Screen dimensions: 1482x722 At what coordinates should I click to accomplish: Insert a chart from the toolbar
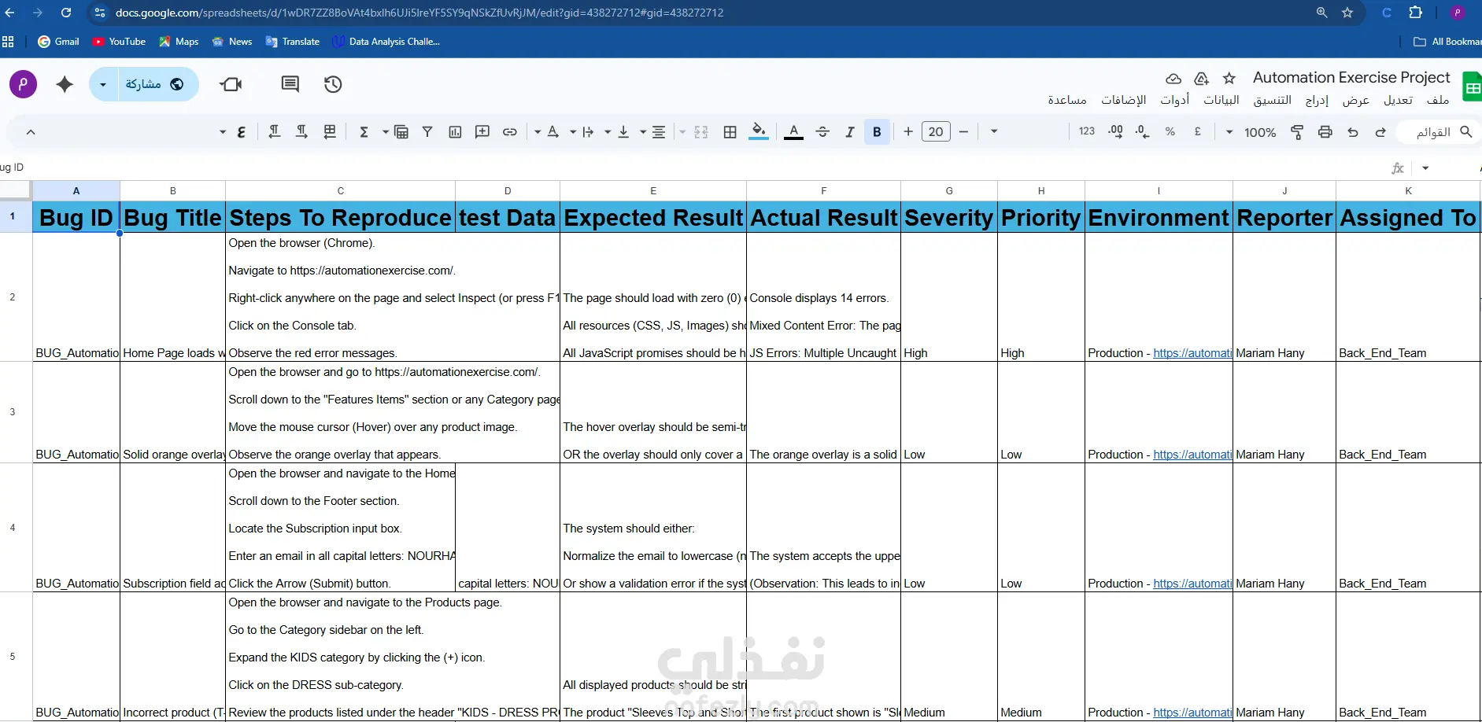point(455,132)
